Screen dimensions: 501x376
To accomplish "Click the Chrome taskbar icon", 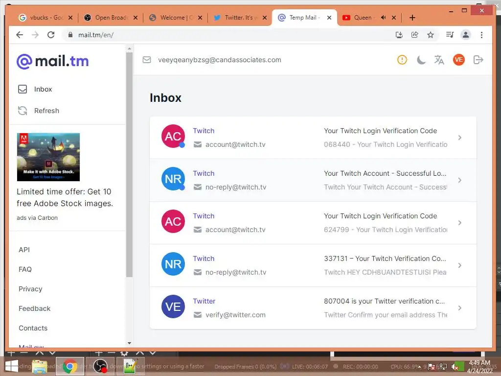I will coord(69,366).
